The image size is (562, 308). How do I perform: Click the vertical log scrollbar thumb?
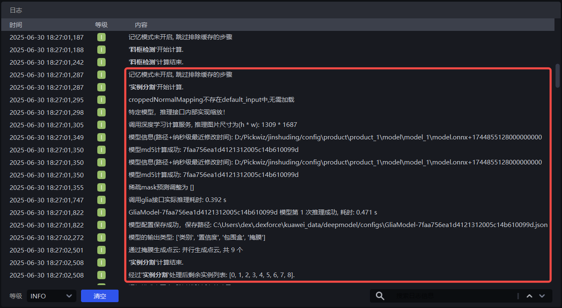(x=558, y=76)
